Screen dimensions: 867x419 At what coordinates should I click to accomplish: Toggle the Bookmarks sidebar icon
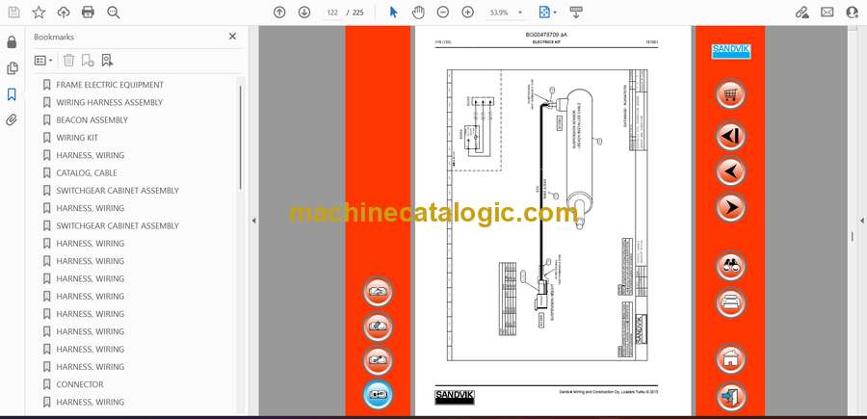pos(12,94)
